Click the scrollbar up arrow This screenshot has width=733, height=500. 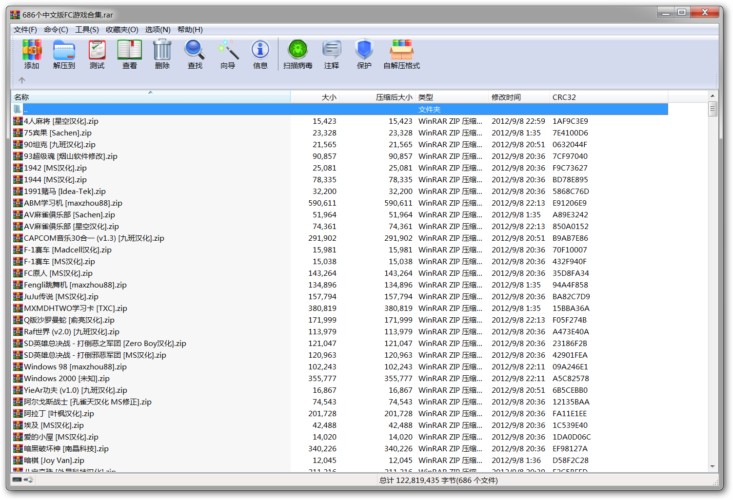point(713,96)
